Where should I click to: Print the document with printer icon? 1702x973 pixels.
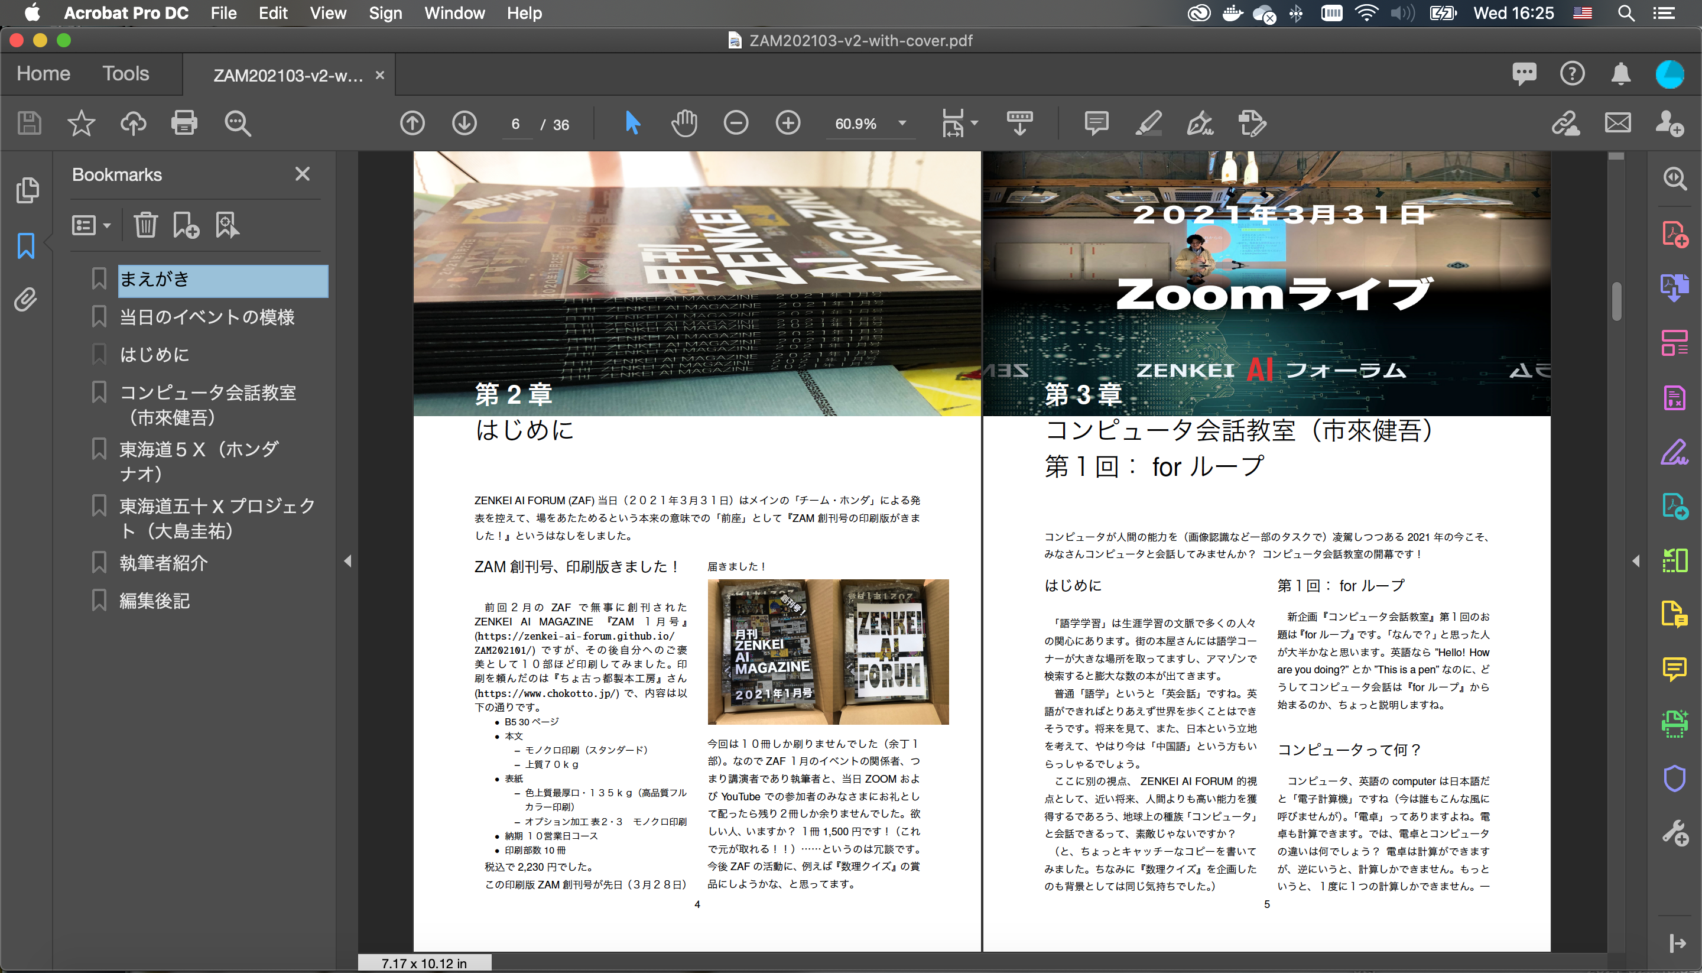click(x=184, y=124)
